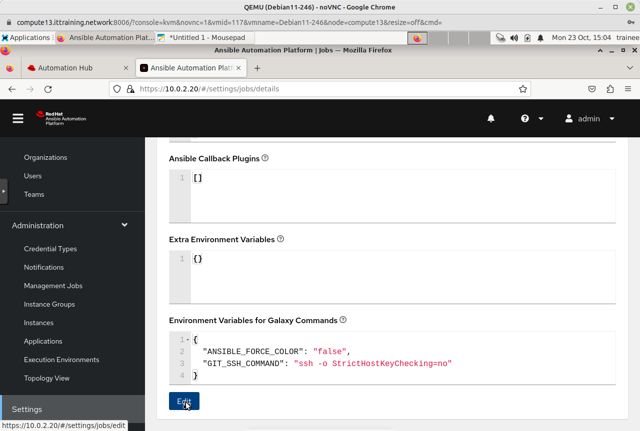The width and height of the screenshot is (640, 431).
Task: Open a new Firefox tab
Action: [x=257, y=68]
